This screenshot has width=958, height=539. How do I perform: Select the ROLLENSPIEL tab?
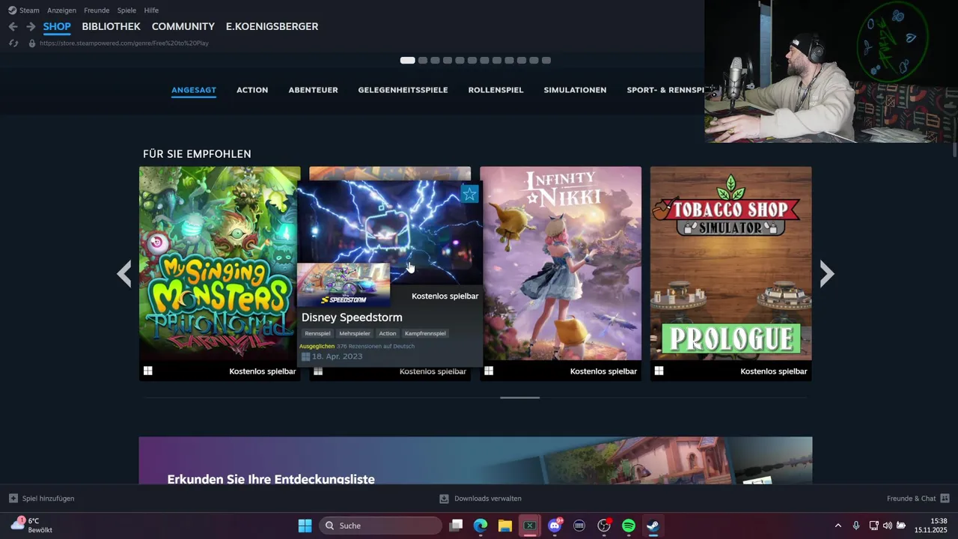pyautogui.click(x=495, y=90)
